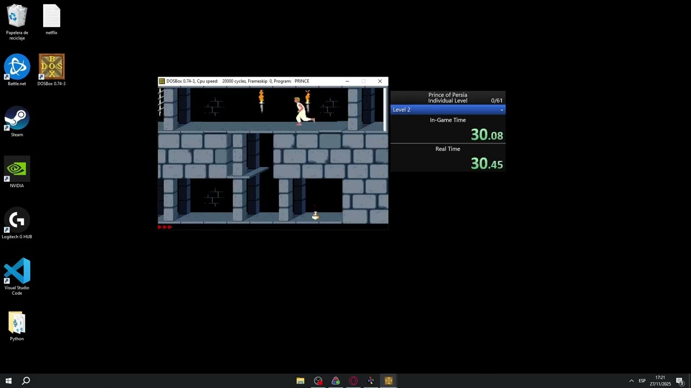
Task: Close the DOSBox window
Action: (380, 81)
